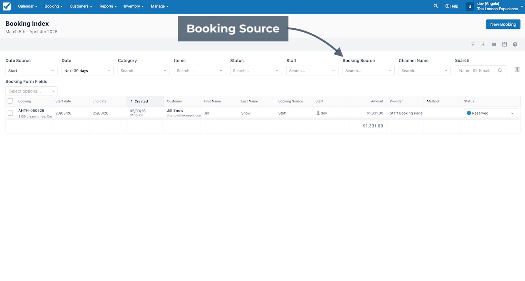Sort by the End date column header
The image size is (525, 281).
[x=108, y=101]
